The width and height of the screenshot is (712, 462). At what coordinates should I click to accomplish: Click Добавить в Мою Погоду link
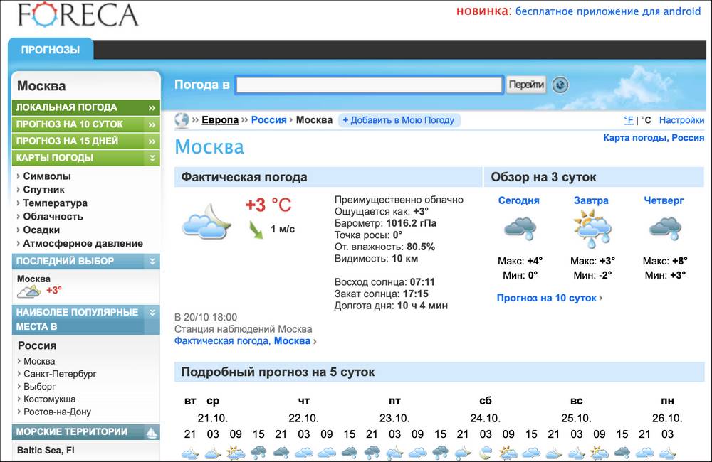(399, 120)
